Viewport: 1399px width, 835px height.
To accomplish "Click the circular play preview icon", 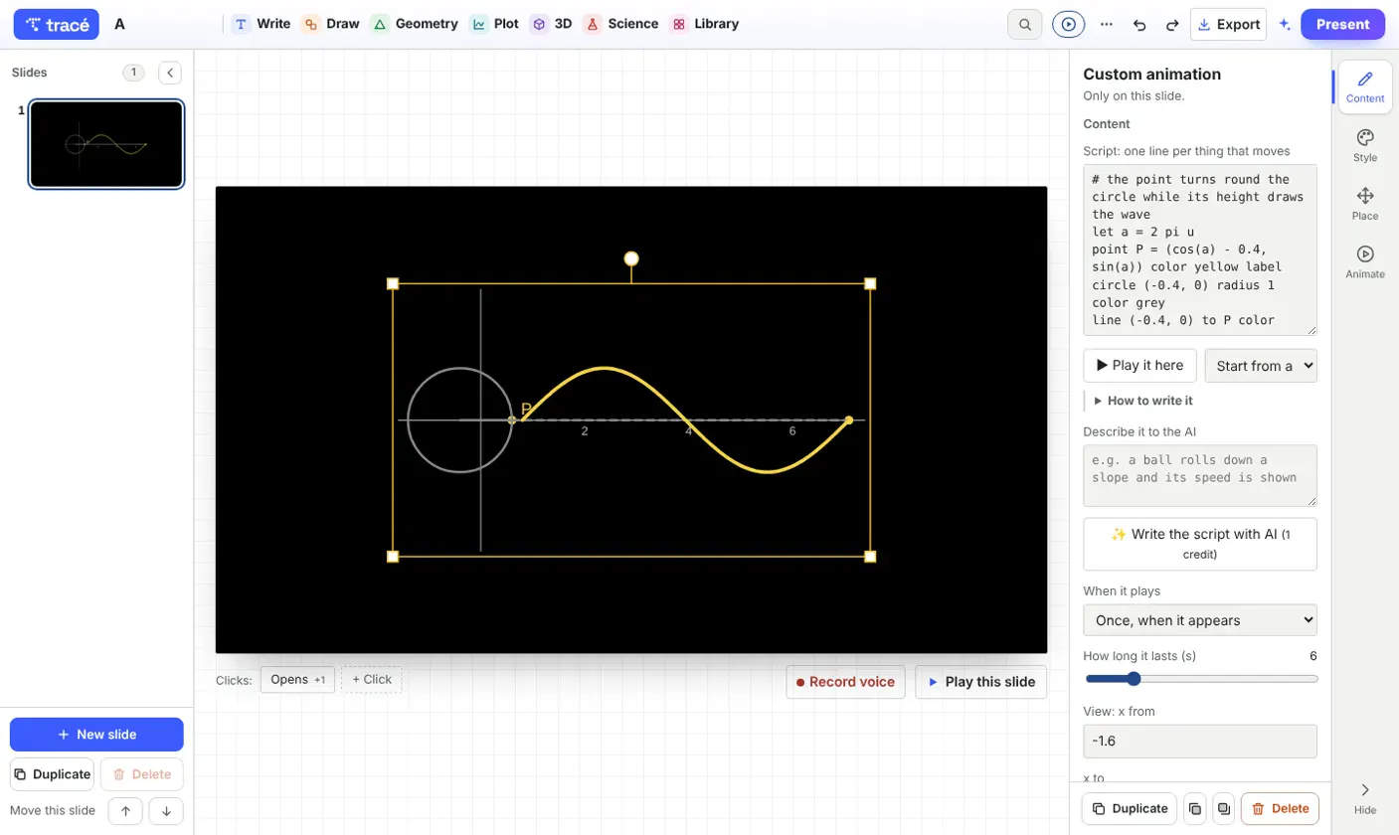I will [x=1069, y=24].
